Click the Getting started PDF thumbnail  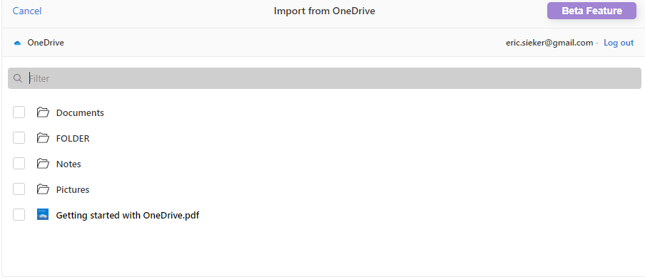[43, 214]
